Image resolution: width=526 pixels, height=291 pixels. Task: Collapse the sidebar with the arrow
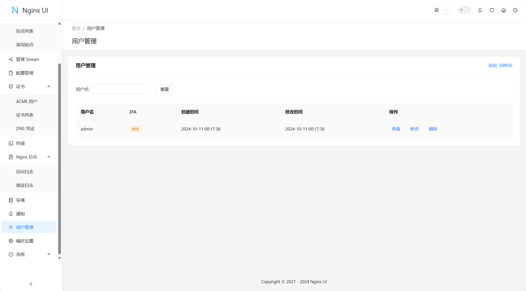click(31, 284)
